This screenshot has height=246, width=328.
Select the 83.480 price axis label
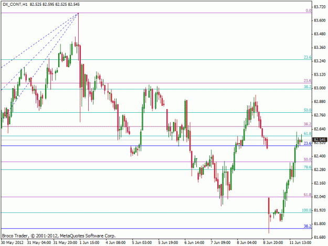320,34
